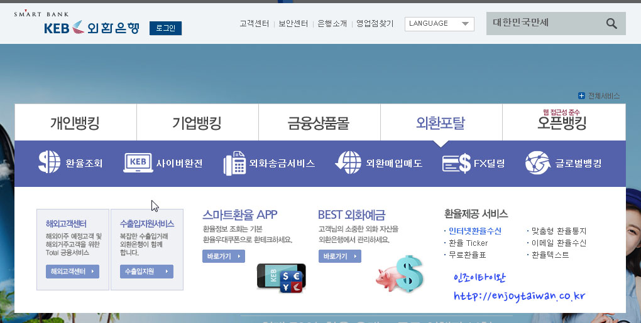
Task: Open 환율 Ticker link
Action: click(x=468, y=243)
